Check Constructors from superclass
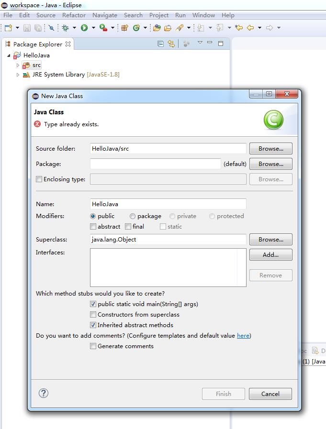The height and width of the screenshot is (429, 326). 93,315
